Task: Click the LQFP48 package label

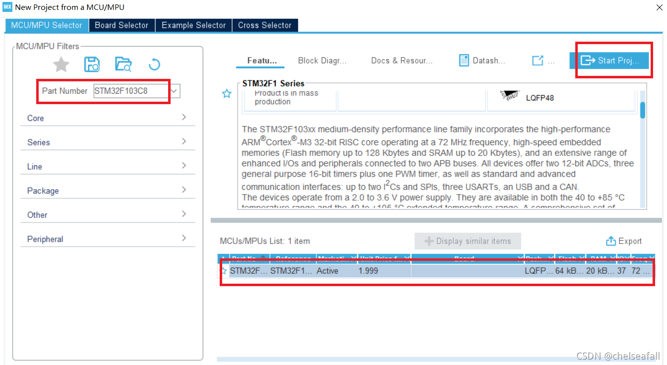Action: click(x=540, y=98)
